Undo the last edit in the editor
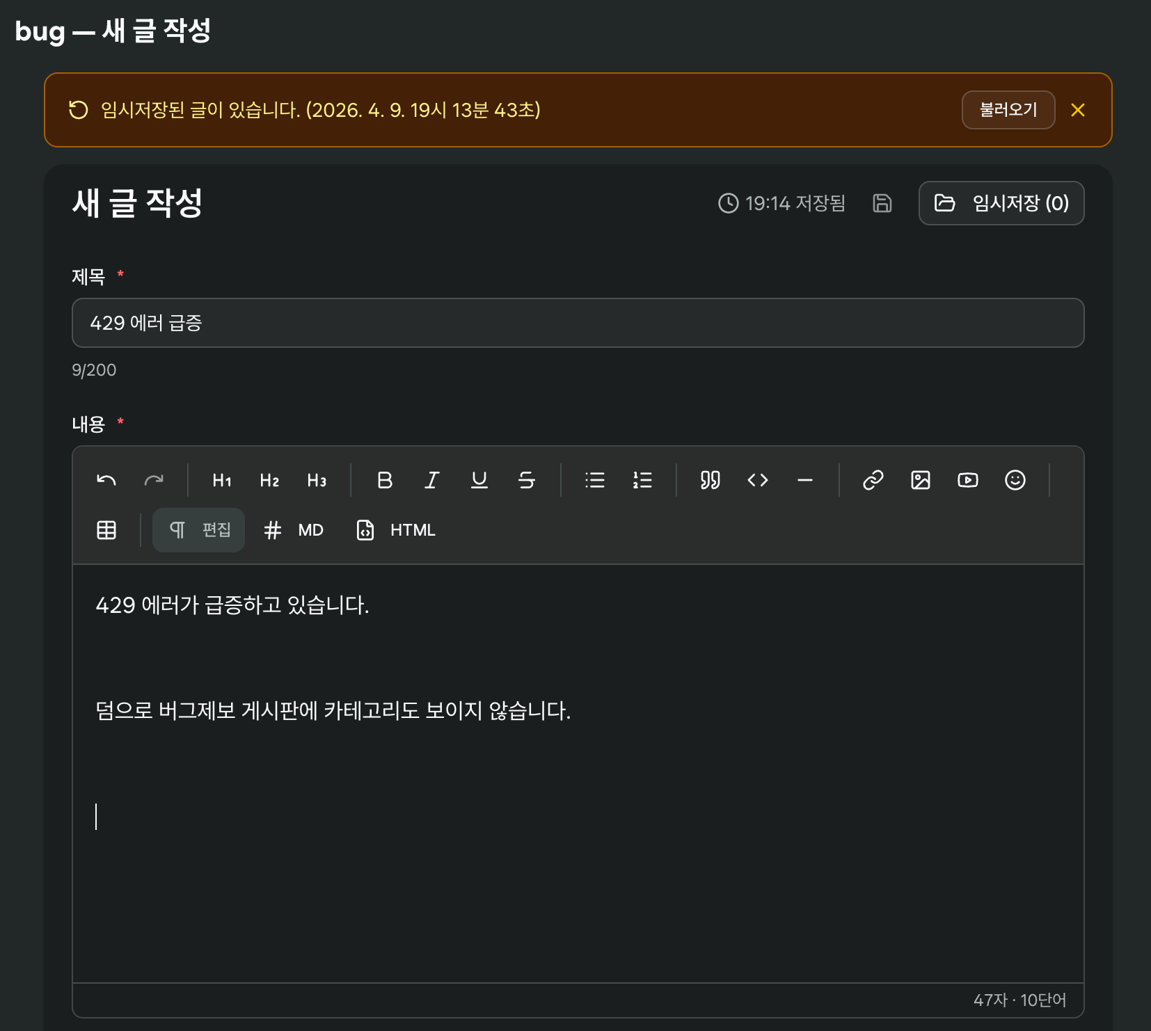Image resolution: width=1151 pixels, height=1031 pixels. click(x=106, y=480)
